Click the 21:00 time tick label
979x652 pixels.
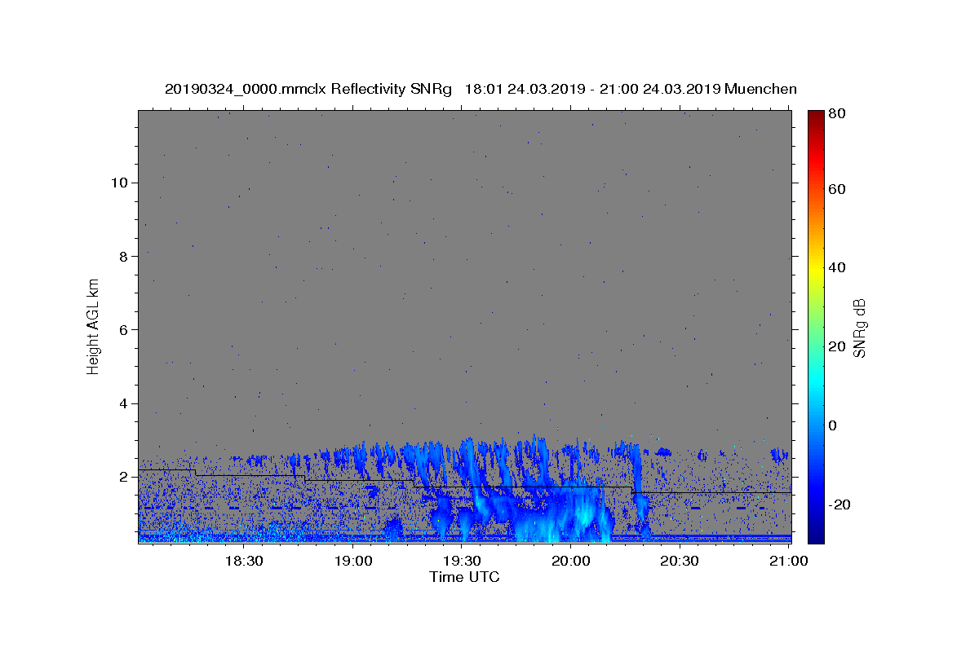click(x=788, y=562)
